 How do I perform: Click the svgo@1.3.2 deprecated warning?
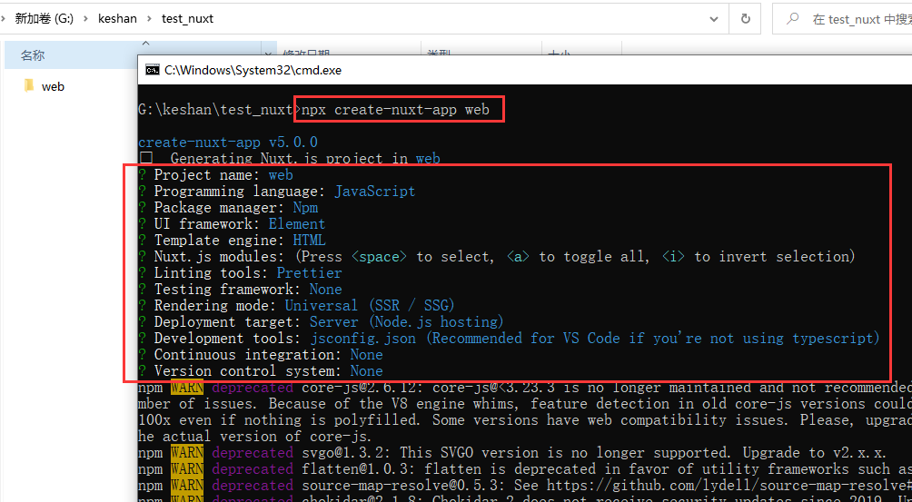point(511,452)
